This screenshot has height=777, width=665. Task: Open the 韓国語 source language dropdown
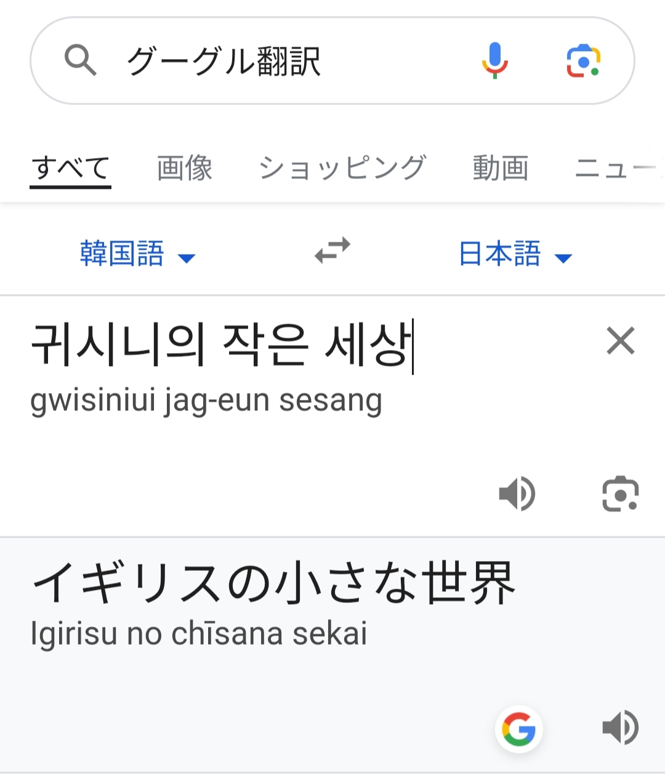point(123,253)
